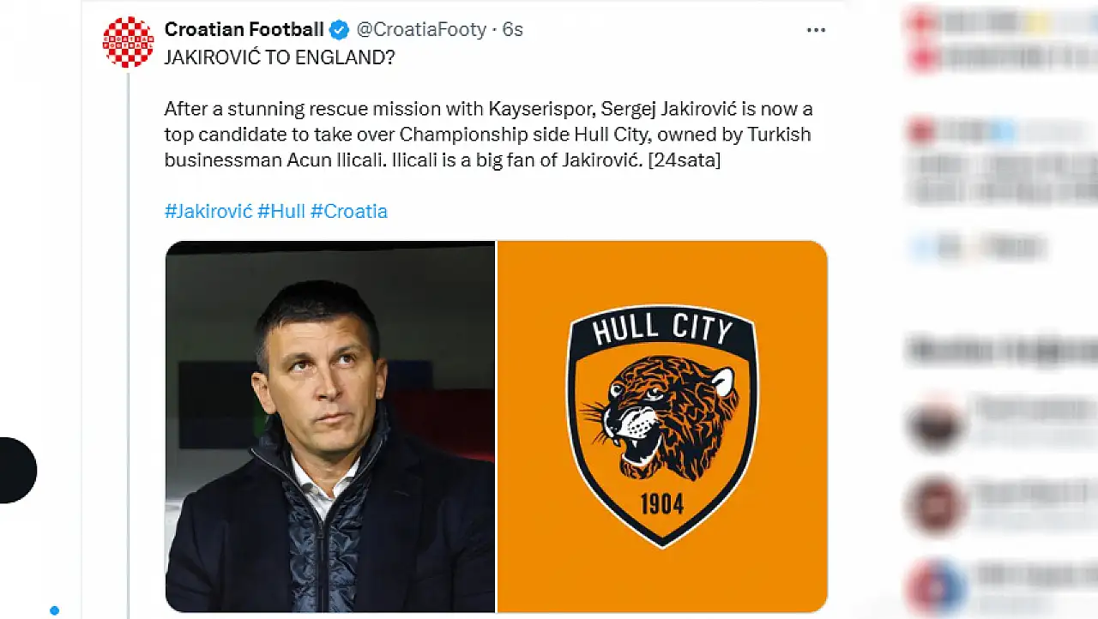Viewport: 1098px width, 619px height.
Task: Open the #Croatia hashtag
Action: pos(348,211)
